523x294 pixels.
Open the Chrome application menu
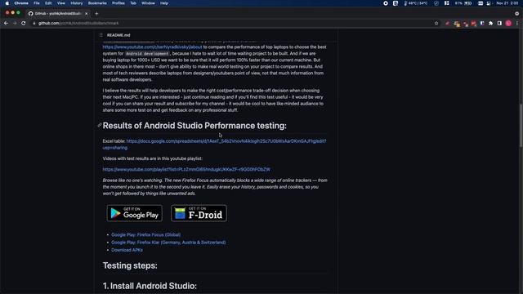click(x=21, y=3)
